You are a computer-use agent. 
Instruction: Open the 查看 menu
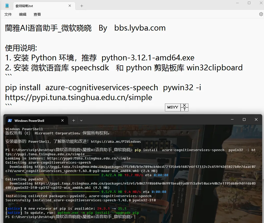(37, 14)
